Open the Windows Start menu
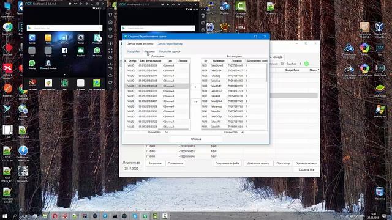This screenshot has height=220, width=392. click(5, 216)
